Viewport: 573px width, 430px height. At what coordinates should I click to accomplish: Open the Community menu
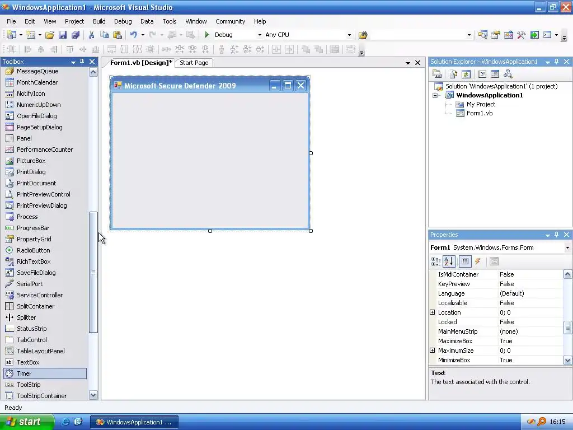click(230, 21)
